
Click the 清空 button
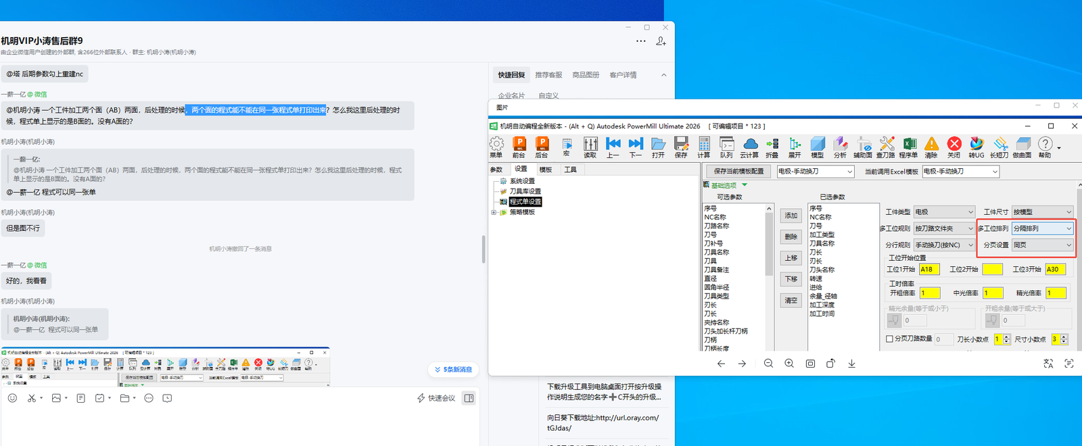tap(791, 300)
